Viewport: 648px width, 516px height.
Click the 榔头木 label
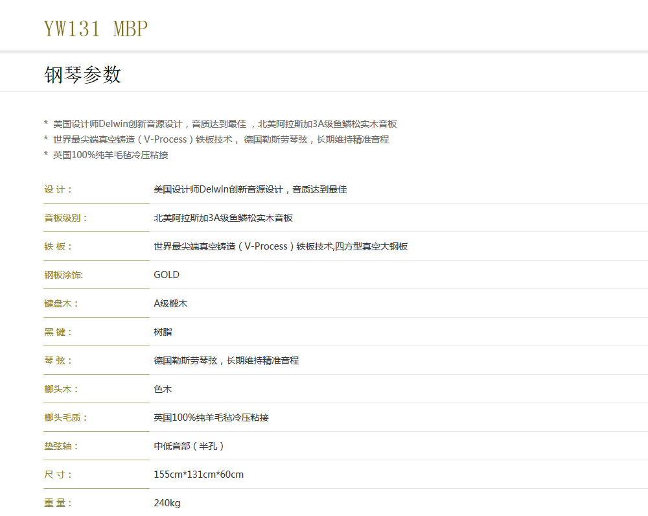coord(61,389)
